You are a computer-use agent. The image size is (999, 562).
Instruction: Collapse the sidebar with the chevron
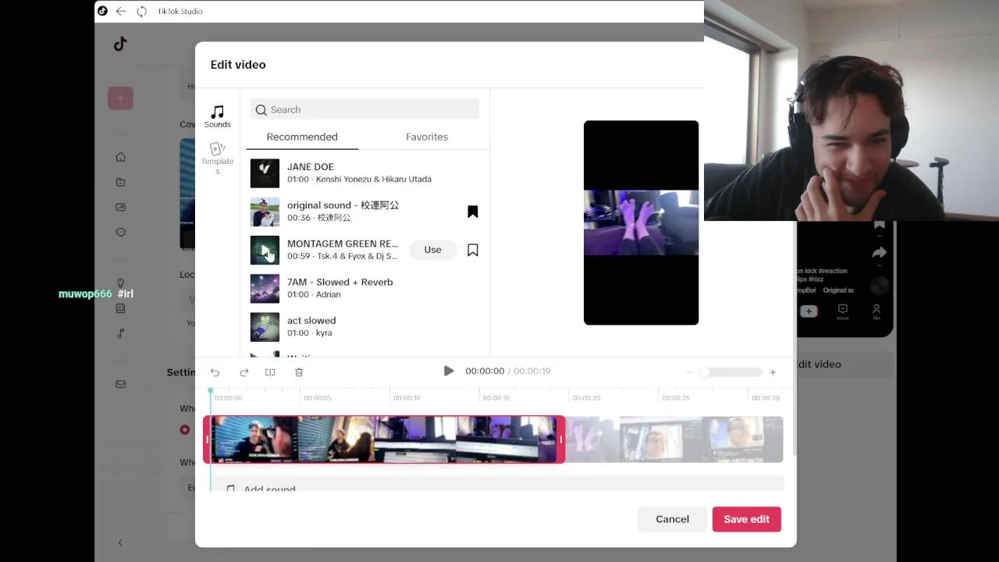[119, 542]
